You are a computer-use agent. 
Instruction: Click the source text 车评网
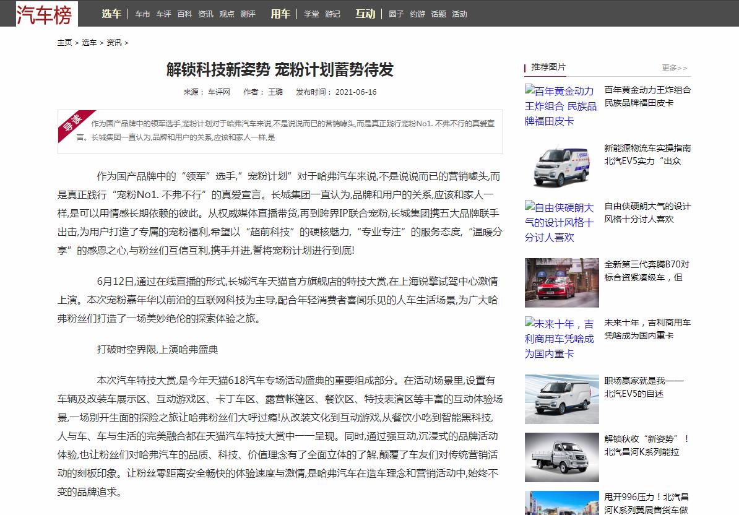[x=219, y=92]
